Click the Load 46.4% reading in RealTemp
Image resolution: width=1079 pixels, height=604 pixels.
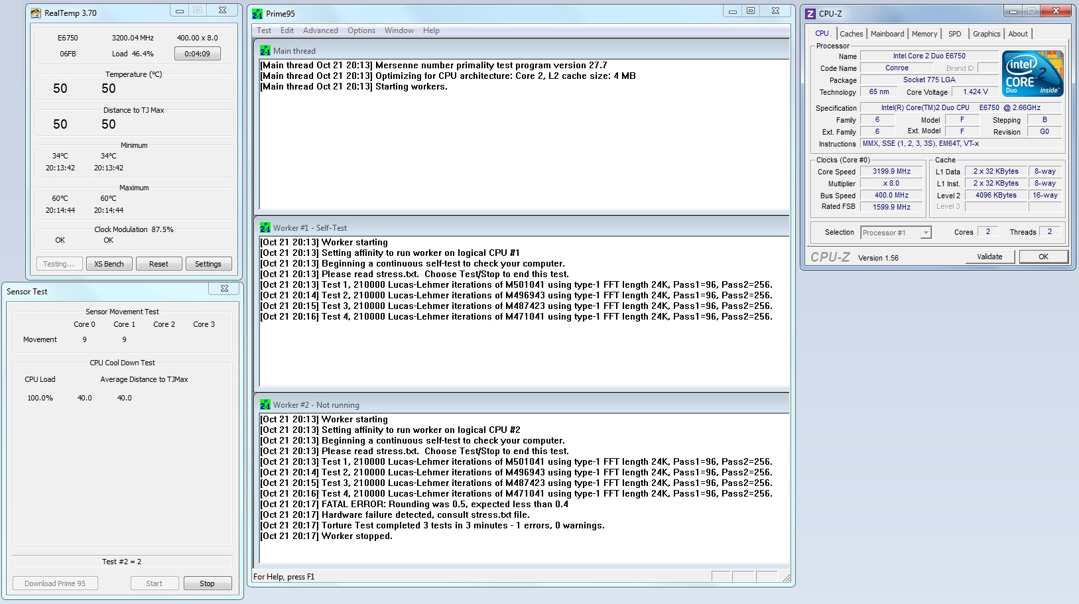tap(133, 54)
